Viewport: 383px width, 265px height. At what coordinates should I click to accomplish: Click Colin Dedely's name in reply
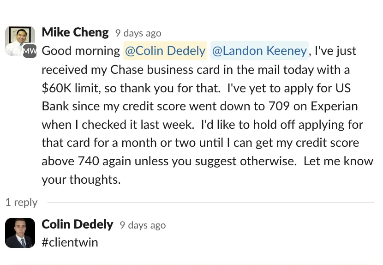(77, 224)
